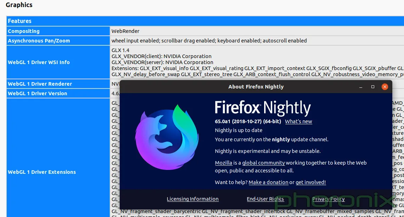Click the WebGL 1 Driver WSI Info label
This screenshot has height=217, width=404.
pos(39,62)
